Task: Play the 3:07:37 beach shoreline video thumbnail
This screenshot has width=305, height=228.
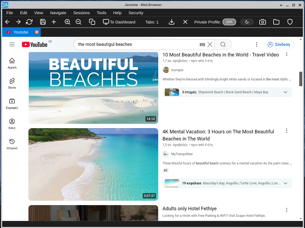Action: point(93,164)
